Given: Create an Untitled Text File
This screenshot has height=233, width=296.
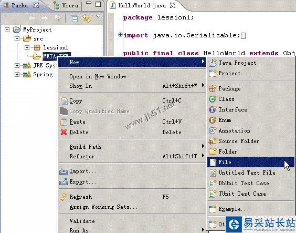Looking at the screenshot, I should (x=251, y=173).
